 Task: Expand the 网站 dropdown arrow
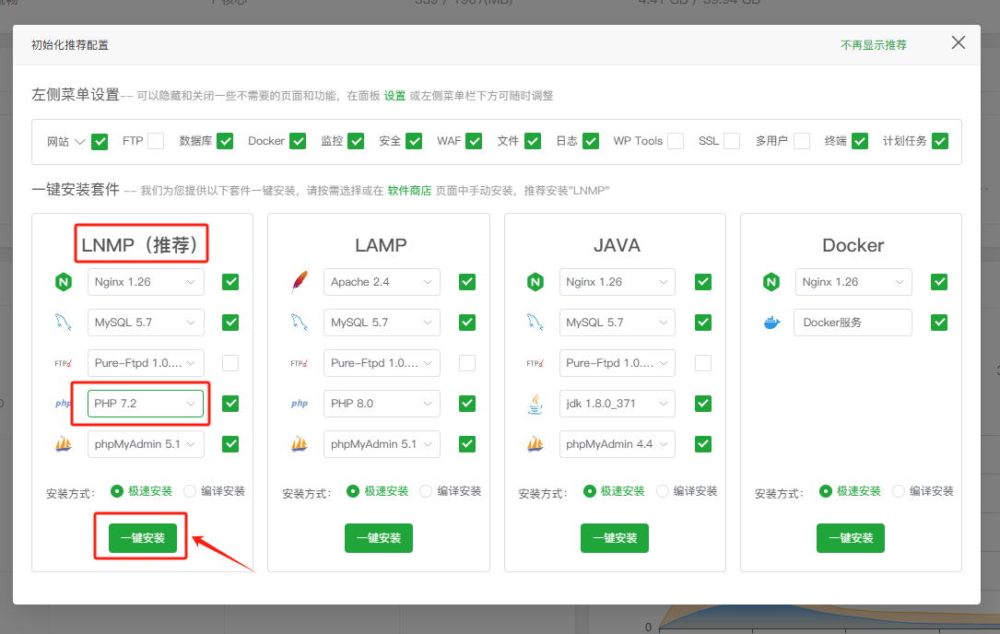tap(79, 141)
